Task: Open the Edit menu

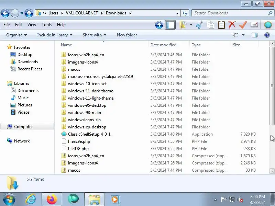Action: (19, 25)
